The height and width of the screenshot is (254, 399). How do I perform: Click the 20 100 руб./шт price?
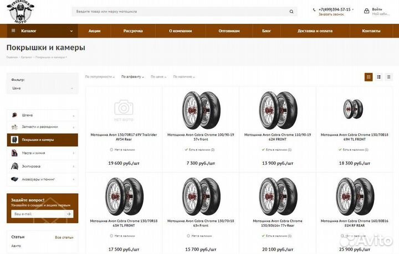278,249
